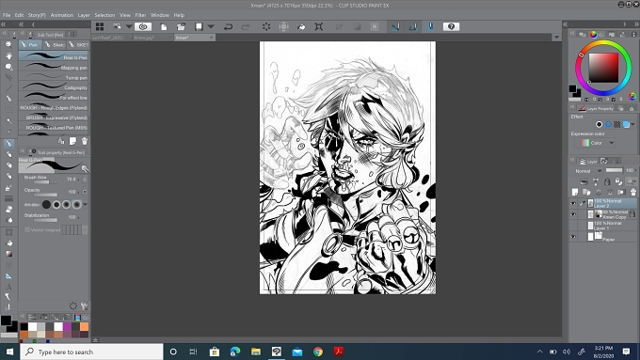Choose the Calligraphy sub tool
This screenshot has width=640, height=360.
coord(54,87)
